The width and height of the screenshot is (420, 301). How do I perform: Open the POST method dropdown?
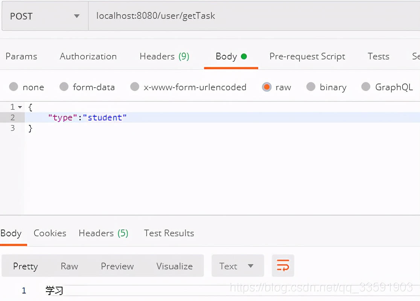(45, 16)
